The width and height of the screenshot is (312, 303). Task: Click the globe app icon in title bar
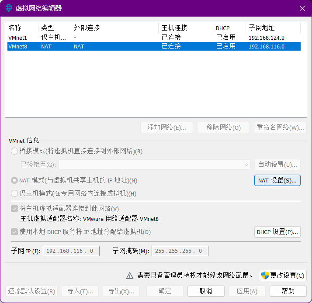click(x=9, y=8)
